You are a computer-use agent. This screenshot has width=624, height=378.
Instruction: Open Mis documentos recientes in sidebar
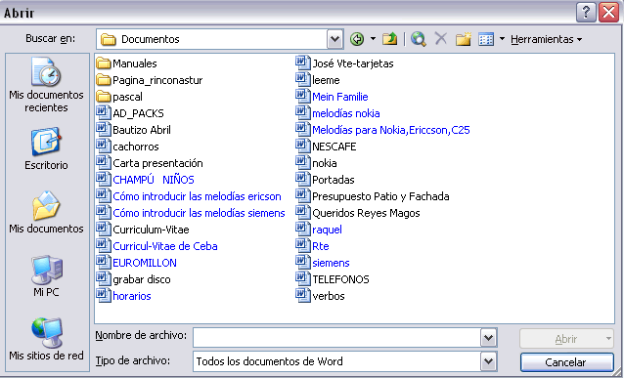click(46, 85)
